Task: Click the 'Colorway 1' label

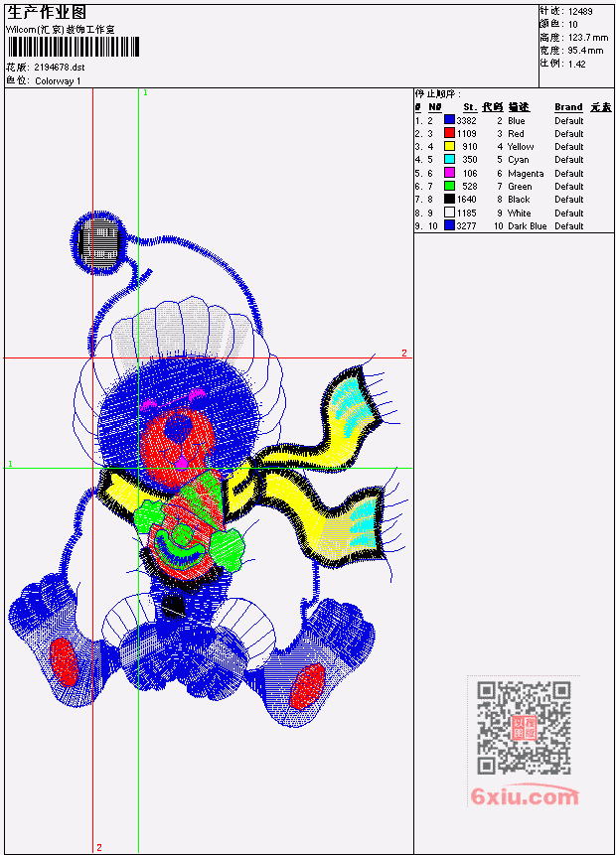Action: (x=58, y=80)
